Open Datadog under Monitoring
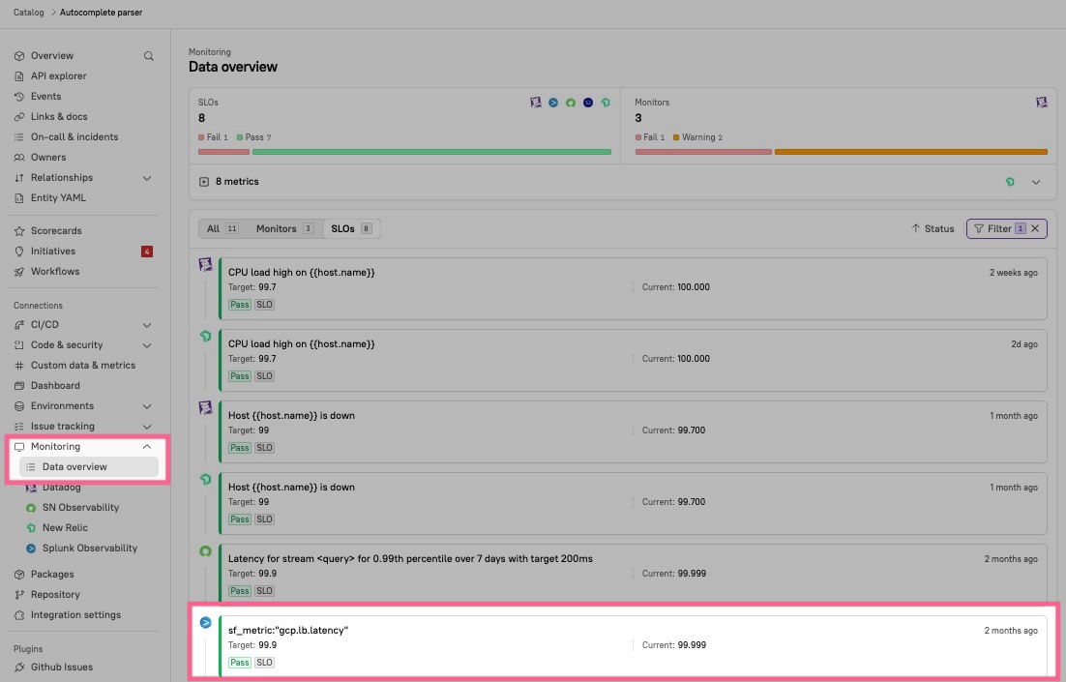The width and height of the screenshot is (1066, 682). tap(61, 488)
